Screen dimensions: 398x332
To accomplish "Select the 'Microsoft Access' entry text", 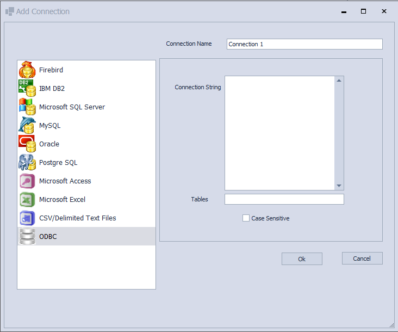I will (x=65, y=181).
